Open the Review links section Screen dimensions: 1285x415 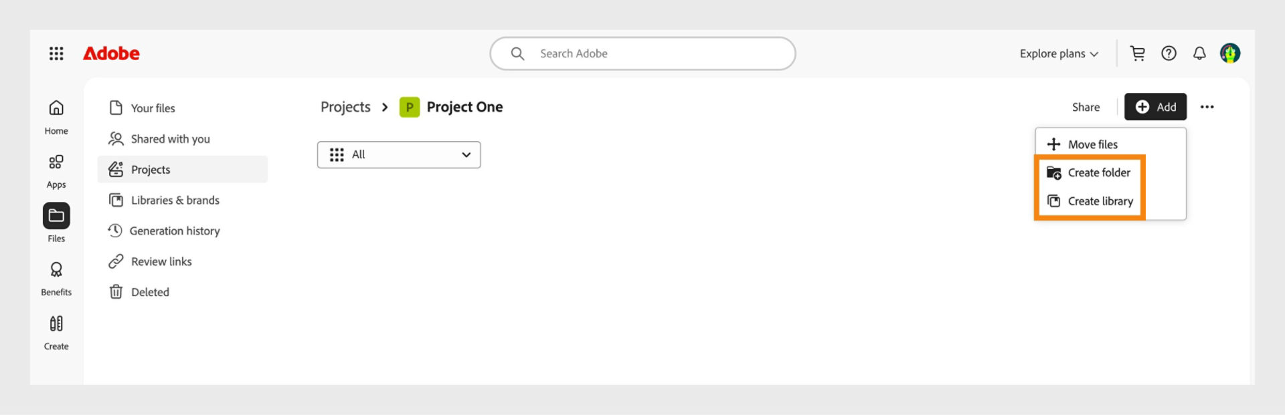click(162, 261)
